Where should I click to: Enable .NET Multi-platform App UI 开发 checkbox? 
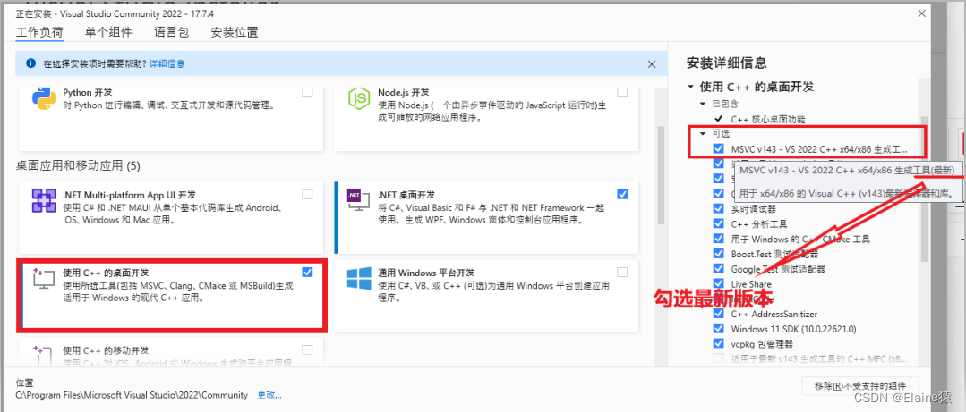[307, 194]
